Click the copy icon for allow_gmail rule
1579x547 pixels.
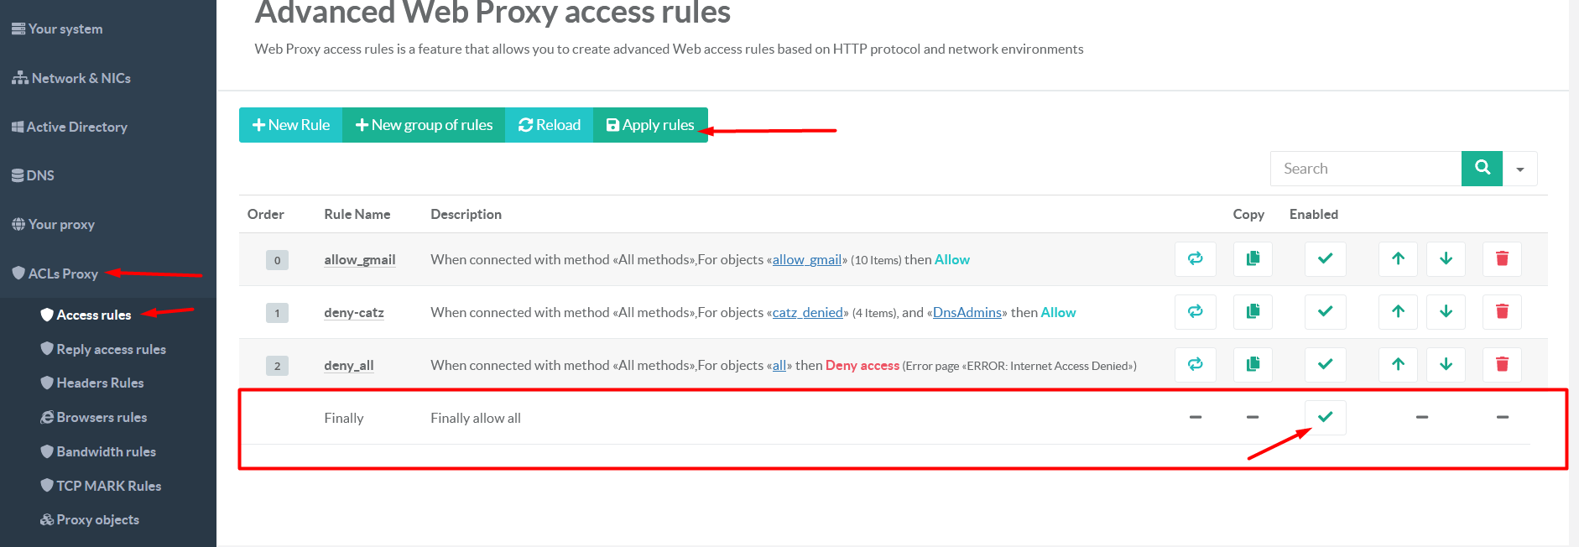(1252, 259)
